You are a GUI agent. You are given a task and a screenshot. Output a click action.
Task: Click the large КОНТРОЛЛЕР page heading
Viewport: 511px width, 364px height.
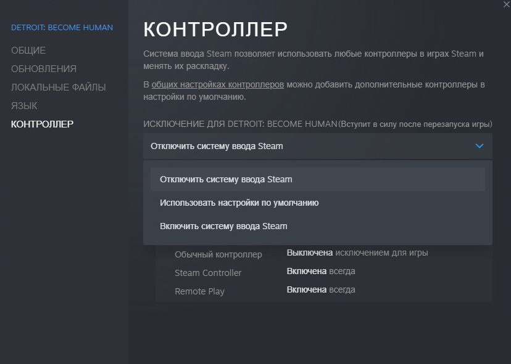[215, 29]
